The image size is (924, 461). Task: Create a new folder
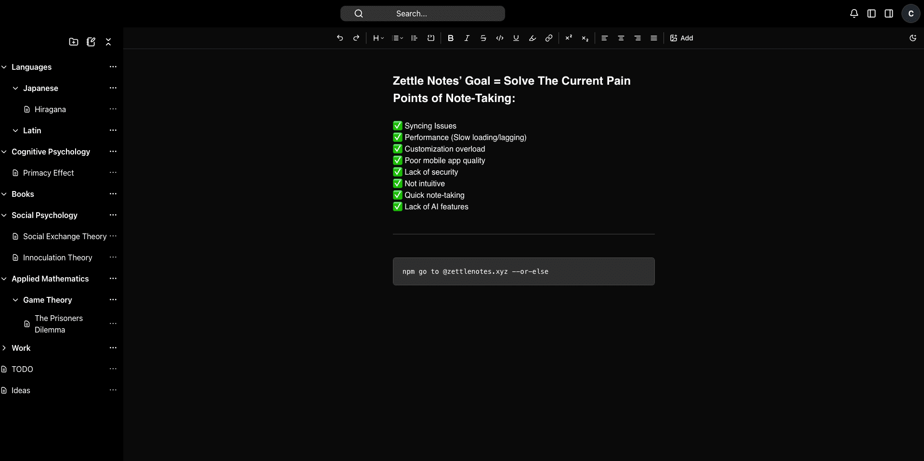click(74, 42)
